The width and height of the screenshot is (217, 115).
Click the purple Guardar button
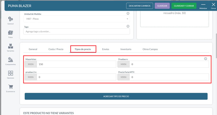[x=162, y=6]
